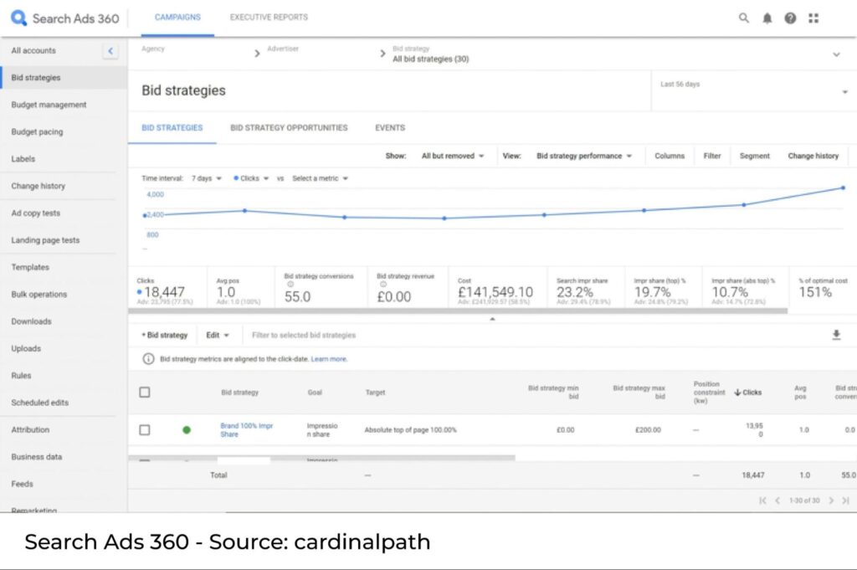Tick checkbox for Brand 100% Impr Share
Viewport: 857px width, 570px height.
tap(145, 430)
